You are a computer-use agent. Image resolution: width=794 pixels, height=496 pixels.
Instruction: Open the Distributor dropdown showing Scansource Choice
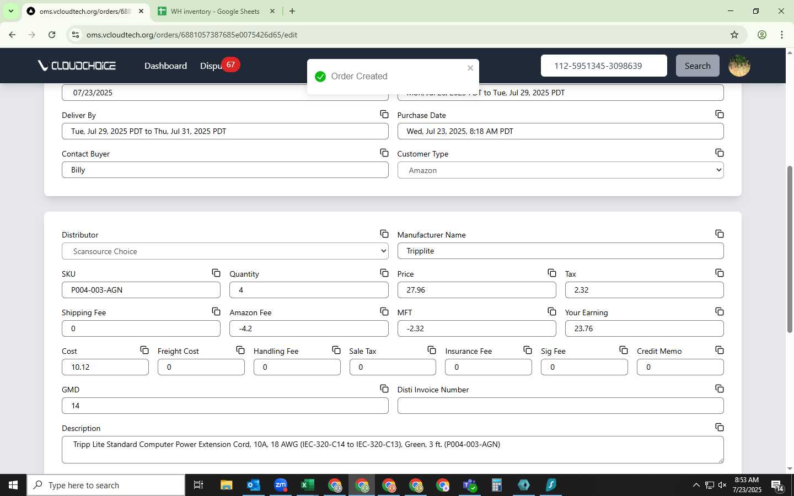[x=225, y=251]
